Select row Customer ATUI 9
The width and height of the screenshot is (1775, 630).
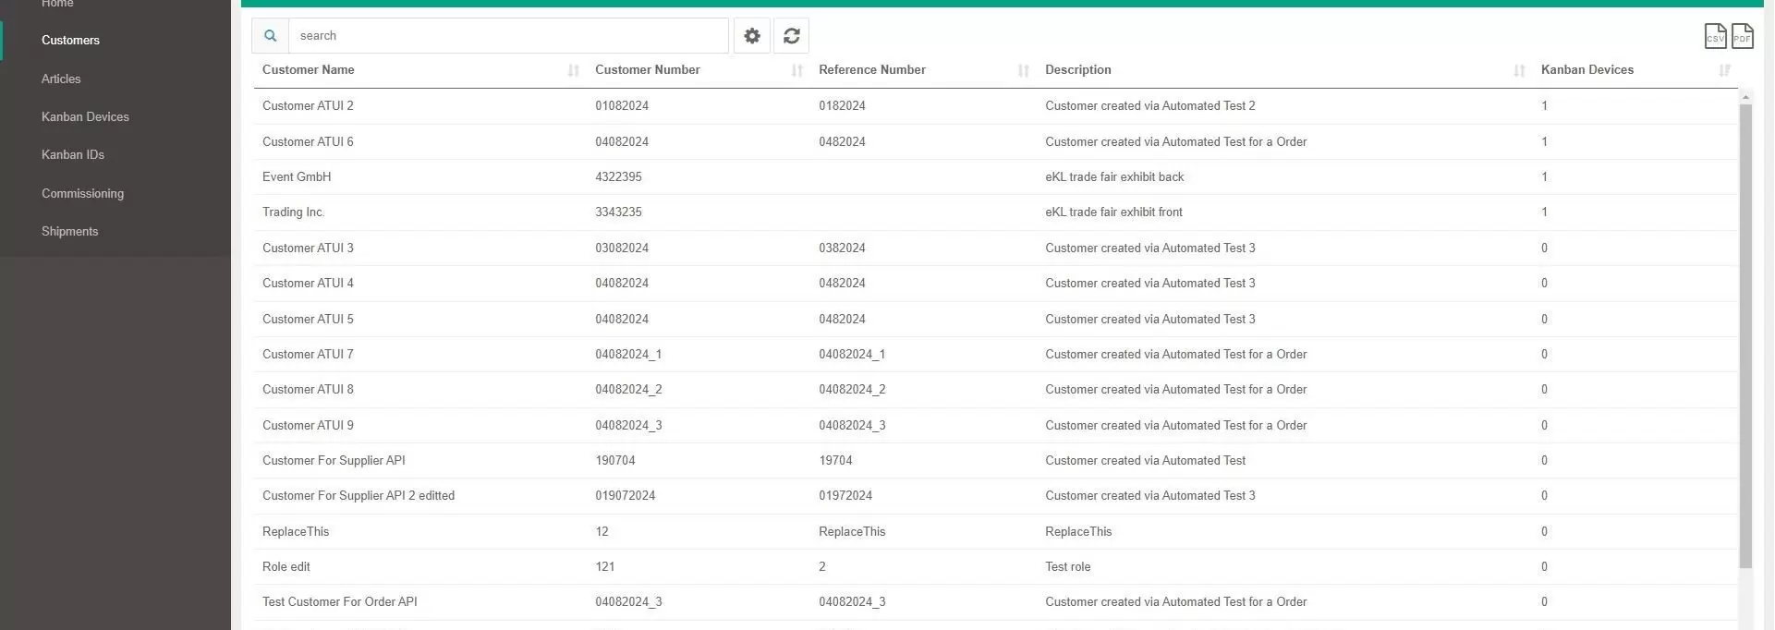(x=995, y=426)
